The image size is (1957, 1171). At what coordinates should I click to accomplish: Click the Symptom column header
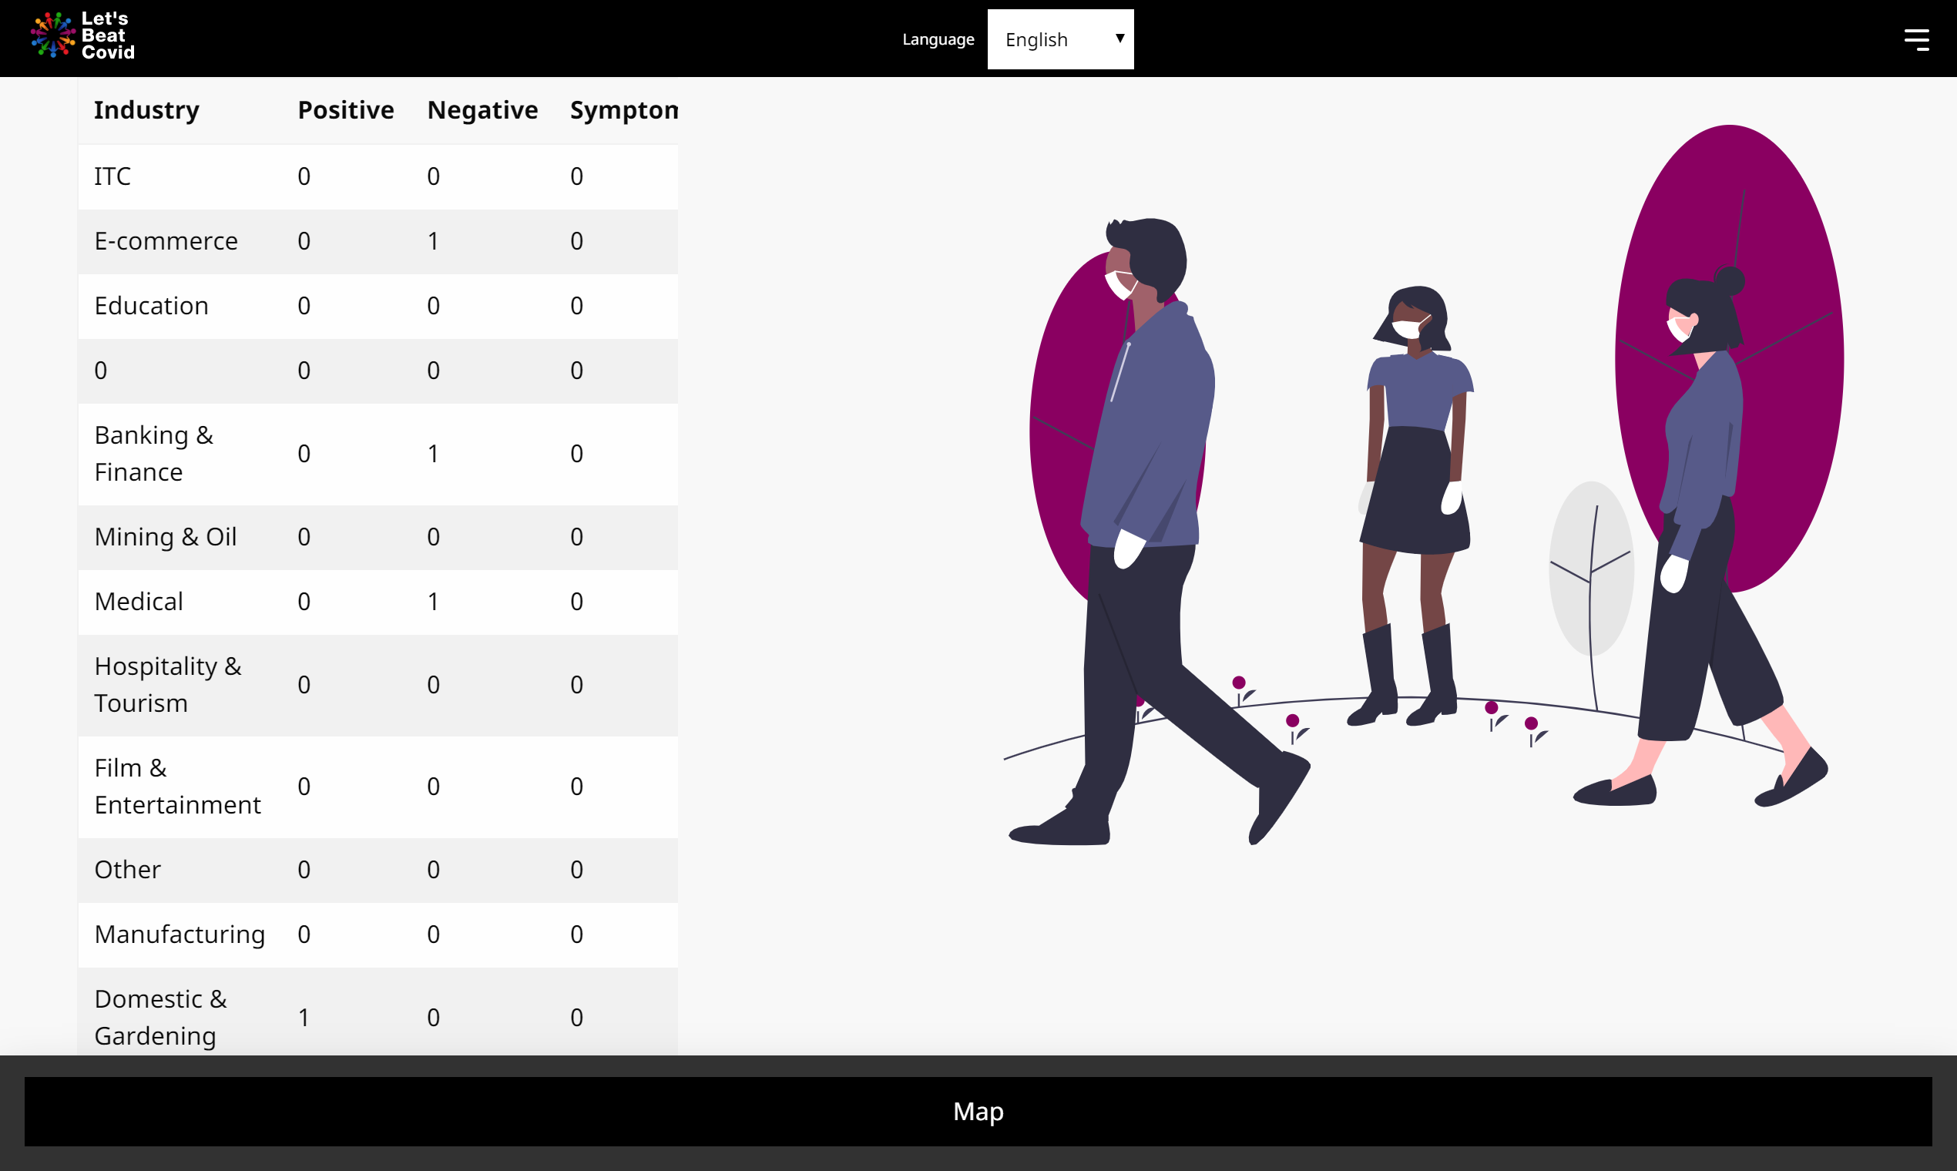[x=623, y=109]
